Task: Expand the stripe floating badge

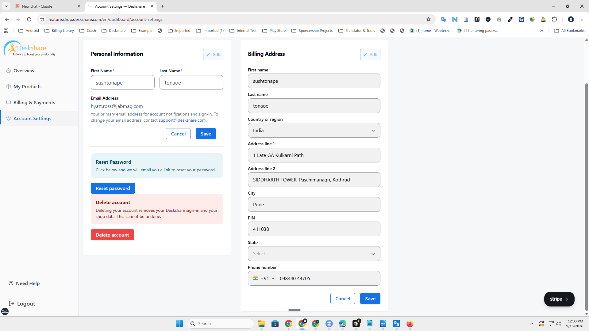Action: (559, 299)
